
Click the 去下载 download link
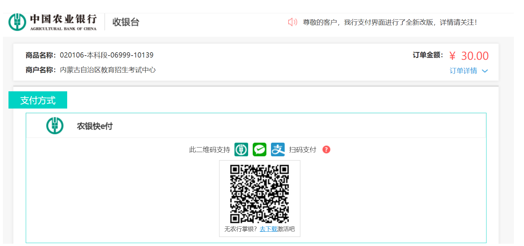pos(268,229)
